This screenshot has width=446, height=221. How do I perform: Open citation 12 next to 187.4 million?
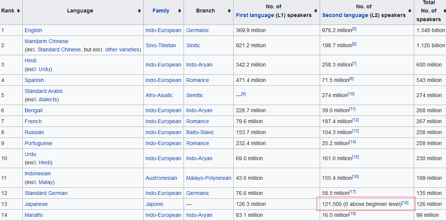click(x=355, y=120)
